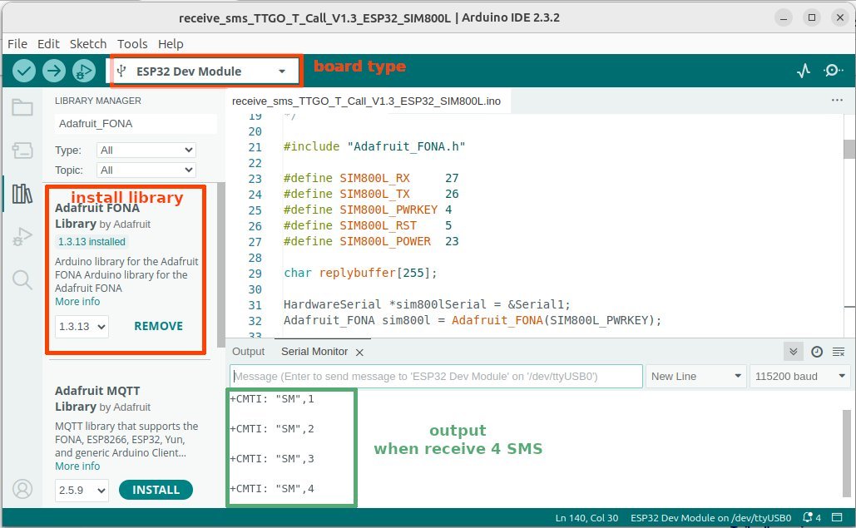Screen dimensions: 856x528
Task: Open Adafruit FONA version 1.3.13 dropdown
Action: click(82, 326)
